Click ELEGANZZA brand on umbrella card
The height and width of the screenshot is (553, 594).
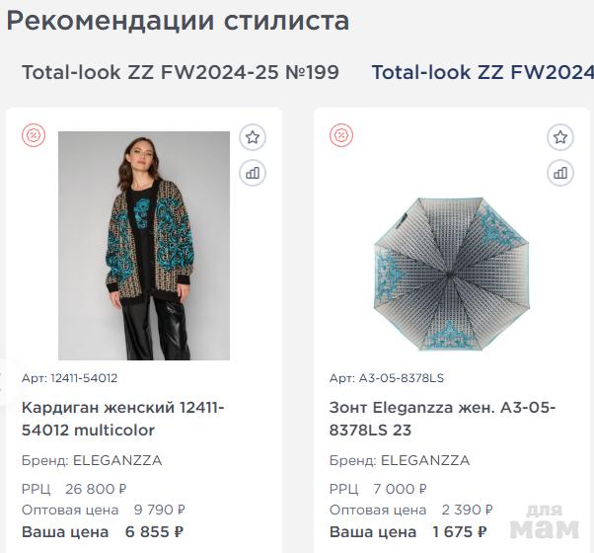425,460
